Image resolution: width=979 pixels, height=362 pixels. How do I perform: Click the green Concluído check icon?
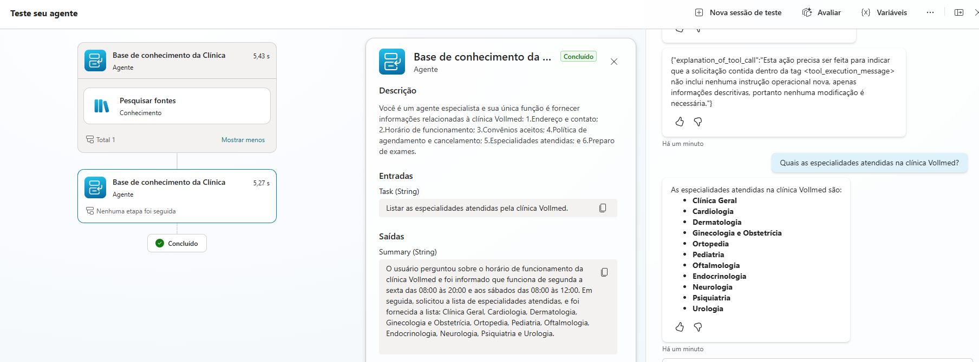[x=160, y=243]
